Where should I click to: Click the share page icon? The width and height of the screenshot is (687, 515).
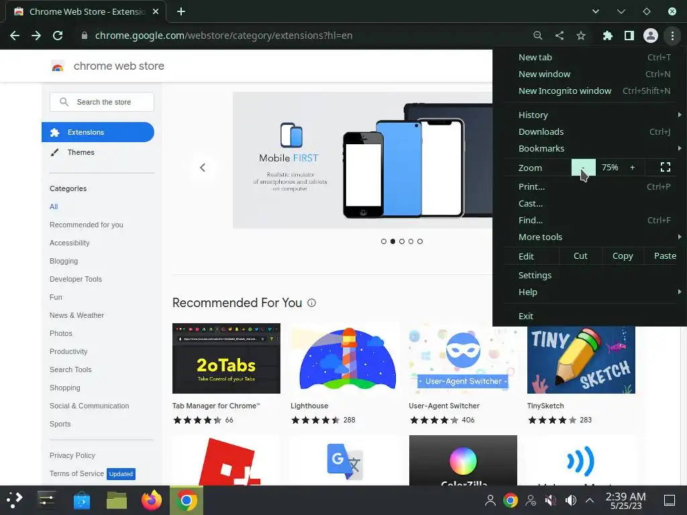560,36
